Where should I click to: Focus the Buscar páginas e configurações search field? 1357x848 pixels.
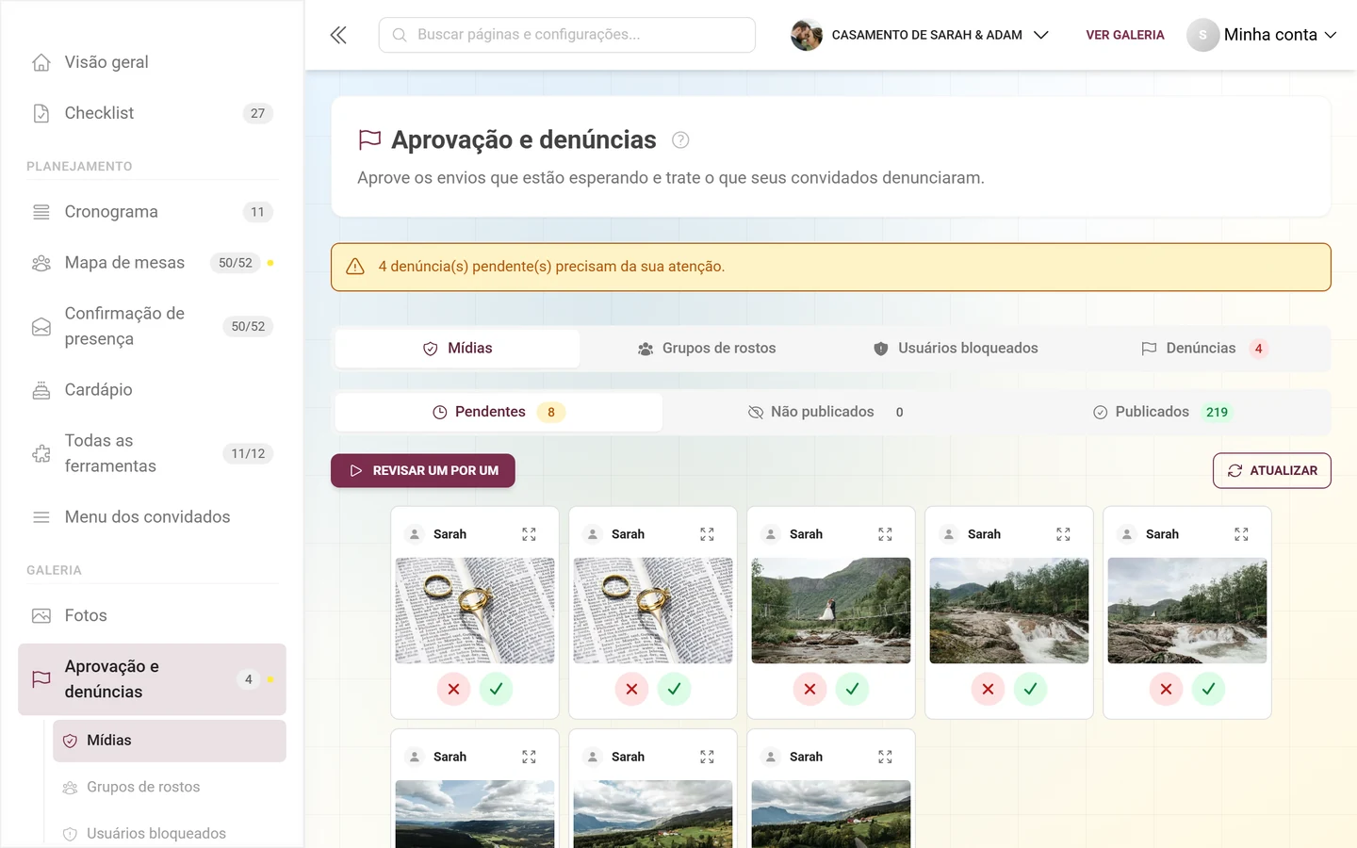tap(567, 35)
